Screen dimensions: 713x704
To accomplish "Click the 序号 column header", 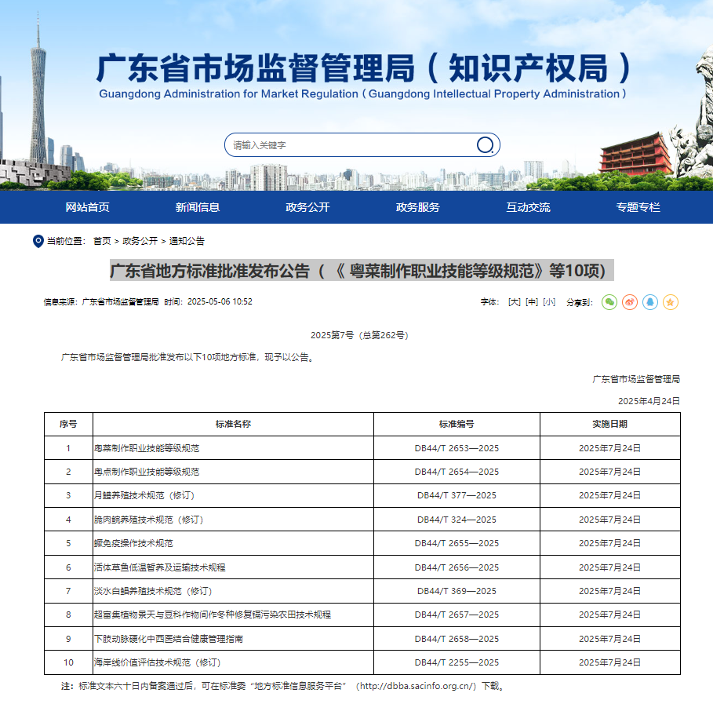I will (68, 424).
